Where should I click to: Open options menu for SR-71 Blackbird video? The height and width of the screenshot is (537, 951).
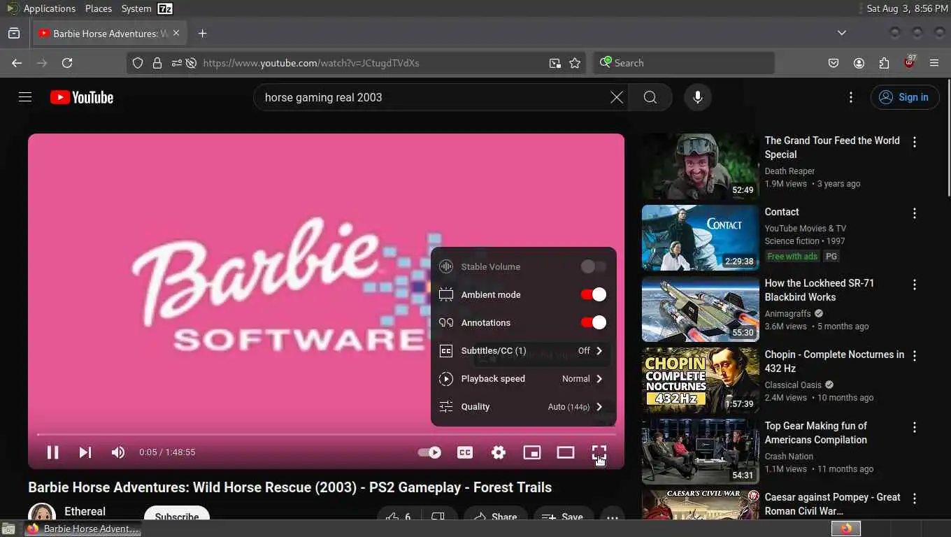pos(915,285)
